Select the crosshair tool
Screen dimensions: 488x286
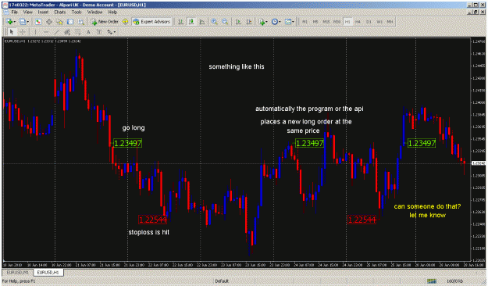[23, 32]
